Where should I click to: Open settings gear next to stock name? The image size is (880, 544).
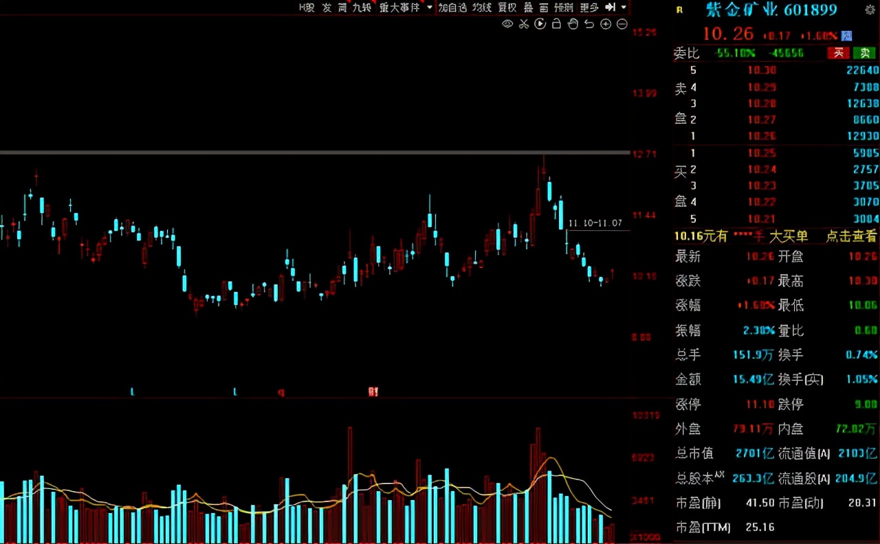coord(870,10)
